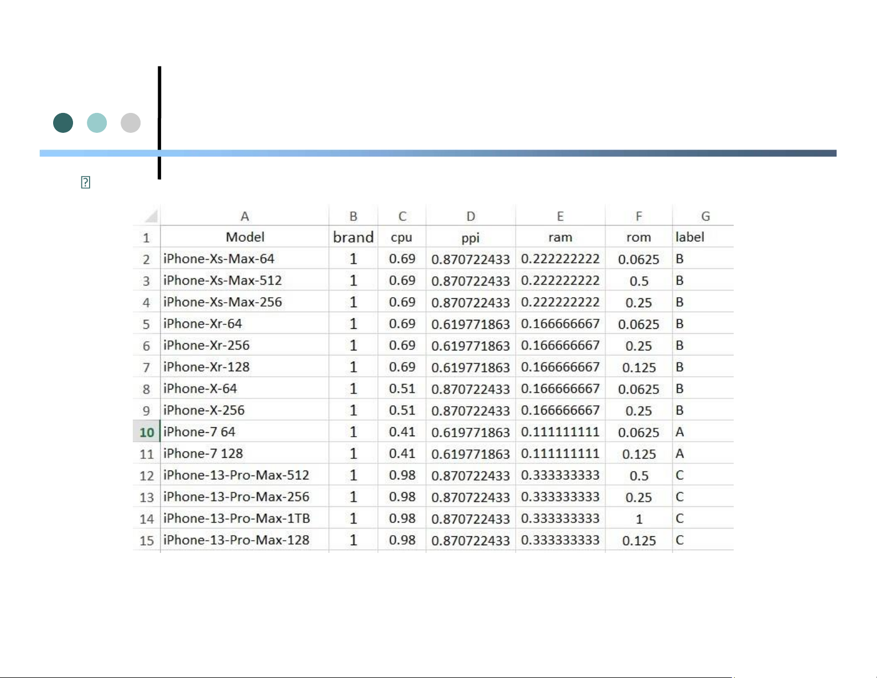Click ram 0.111111111 in iPhone-7 64 row
Viewport: 877px width, 678px height.
pos(561,432)
